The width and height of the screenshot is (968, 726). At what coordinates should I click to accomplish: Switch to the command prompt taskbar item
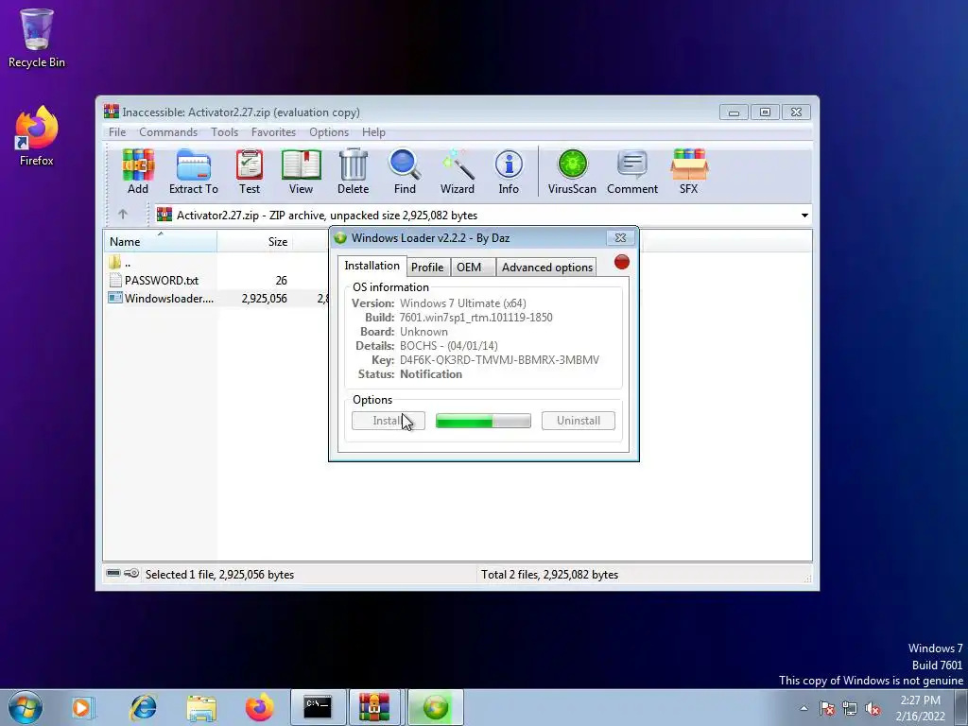point(318,707)
